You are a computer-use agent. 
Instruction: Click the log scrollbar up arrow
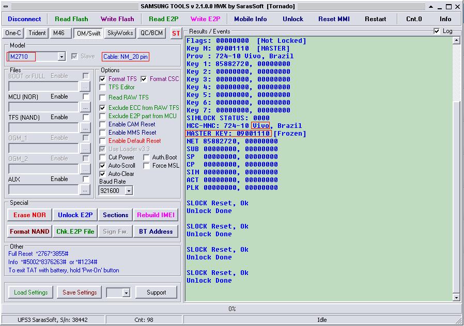(x=456, y=41)
